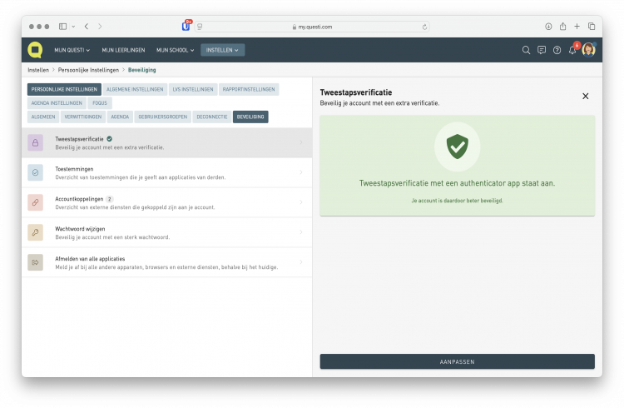Expand the Accountkoppelingen row chevron
This screenshot has width=624, height=408.
(x=301, y=202)
